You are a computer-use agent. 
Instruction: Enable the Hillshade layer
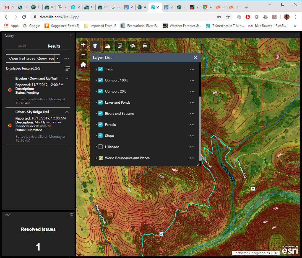pos(100,147)
